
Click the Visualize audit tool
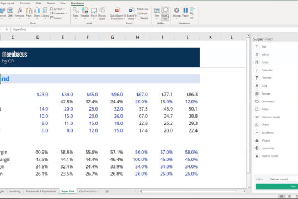click(x=84, y=13)
